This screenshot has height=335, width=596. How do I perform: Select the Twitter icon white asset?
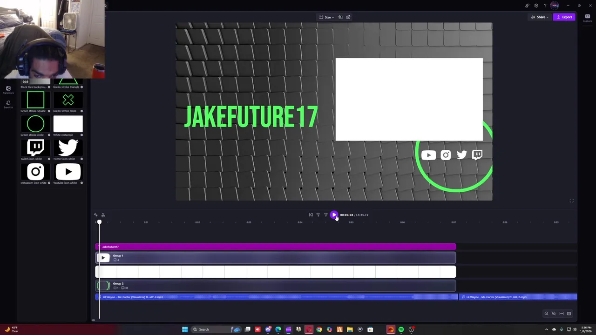point(68,148)
